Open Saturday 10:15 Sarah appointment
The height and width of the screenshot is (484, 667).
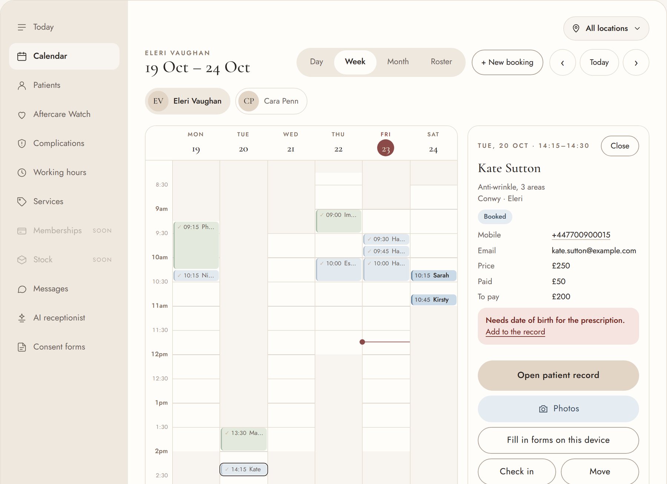tap(434, 276)
